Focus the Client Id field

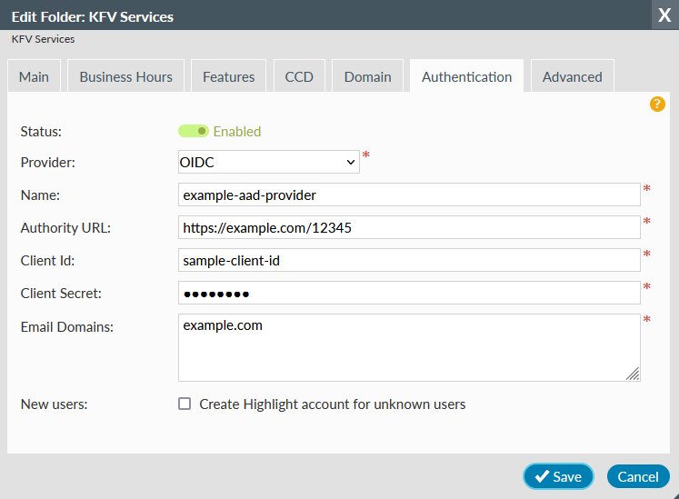coord(409,260)
